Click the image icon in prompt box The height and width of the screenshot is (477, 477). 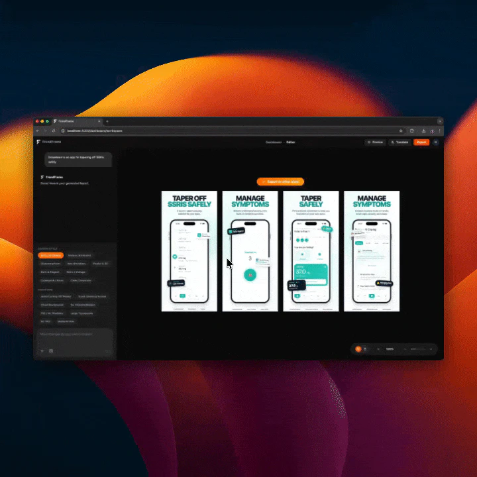click(x=51, y=350)
